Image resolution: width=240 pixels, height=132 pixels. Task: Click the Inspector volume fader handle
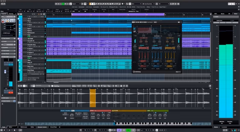[x=5, y=72]
